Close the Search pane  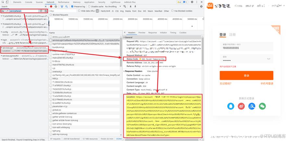46,6
